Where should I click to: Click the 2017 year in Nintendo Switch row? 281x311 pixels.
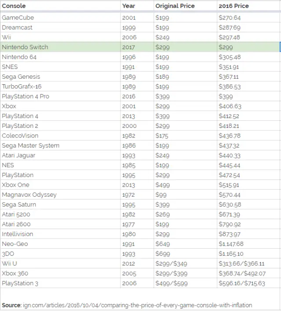click(129, 47)
